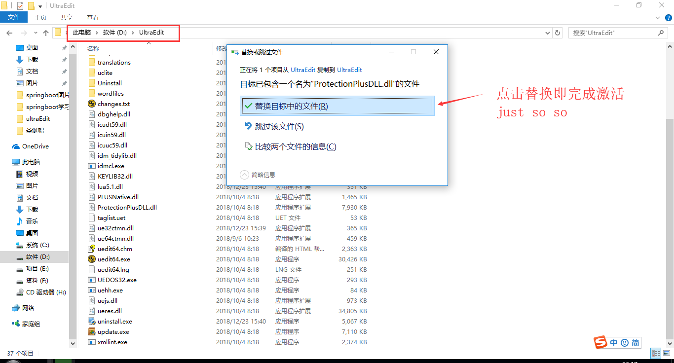Select idmcl.exe file

point(111,166)
